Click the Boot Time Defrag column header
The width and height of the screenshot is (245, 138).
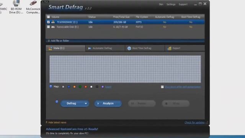click(x=191, y=17)
